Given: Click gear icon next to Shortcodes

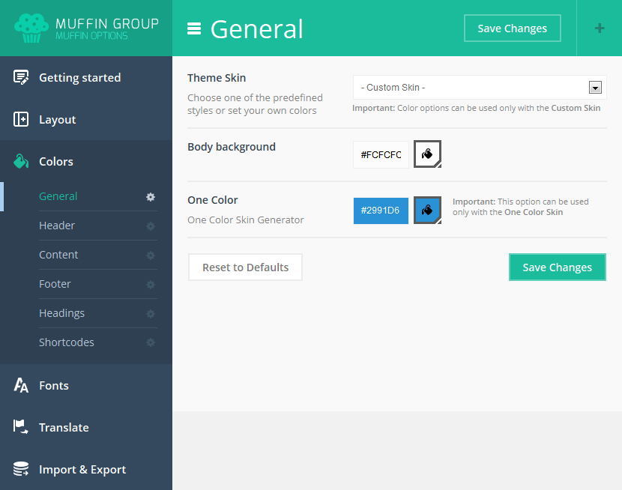Looking at the screenshot, I should click(151, 342).
